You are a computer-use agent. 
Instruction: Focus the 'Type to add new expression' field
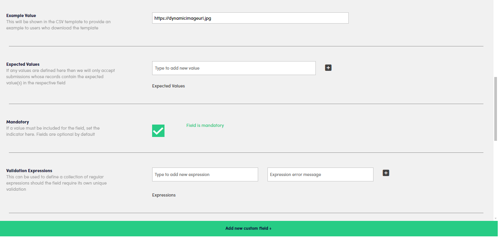tap(205, 174)
